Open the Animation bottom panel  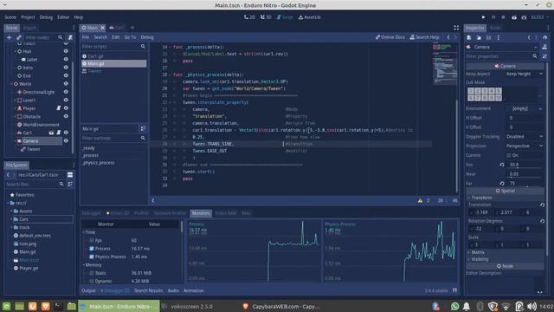(194, 291)
